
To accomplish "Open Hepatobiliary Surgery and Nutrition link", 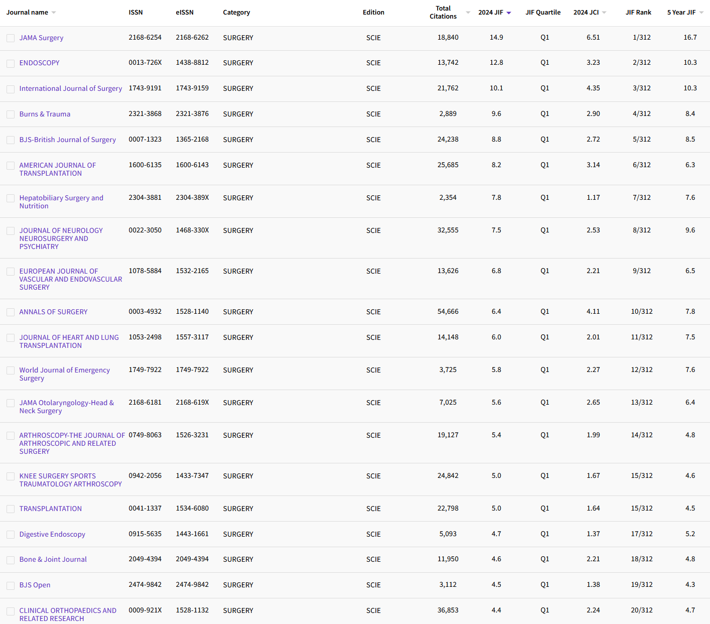I will click(x=61, y=202).
